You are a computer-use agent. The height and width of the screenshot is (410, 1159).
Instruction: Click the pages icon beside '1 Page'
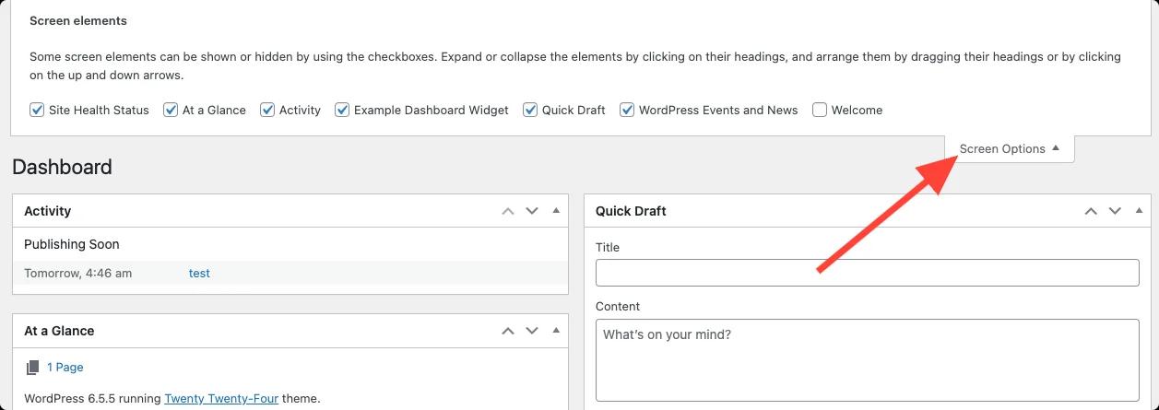point(33,367)
